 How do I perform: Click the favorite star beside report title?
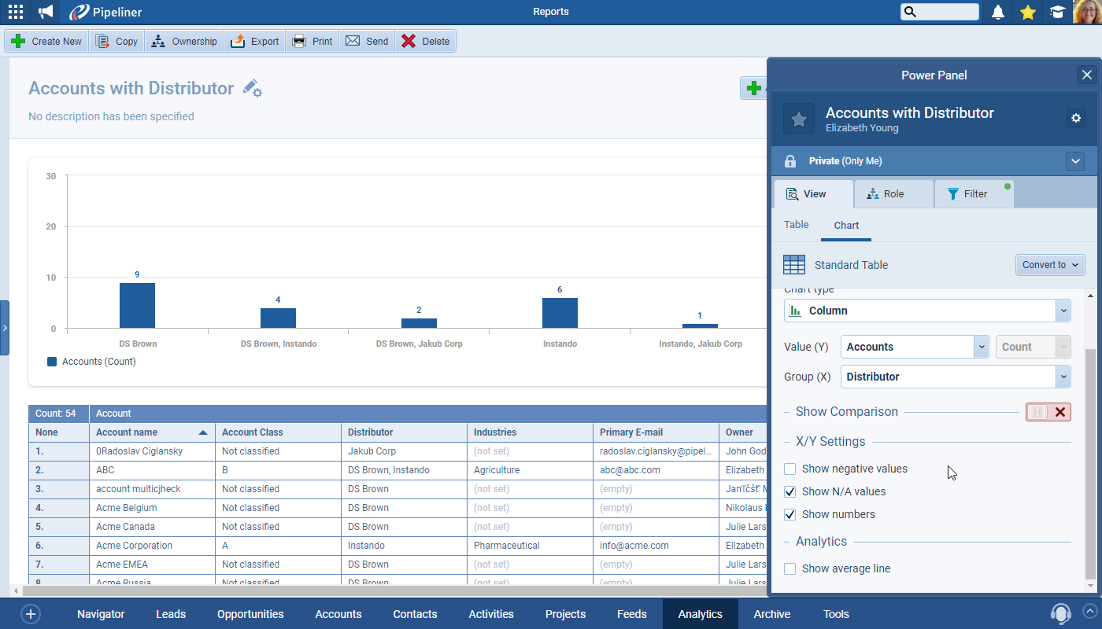click(798, 119)
